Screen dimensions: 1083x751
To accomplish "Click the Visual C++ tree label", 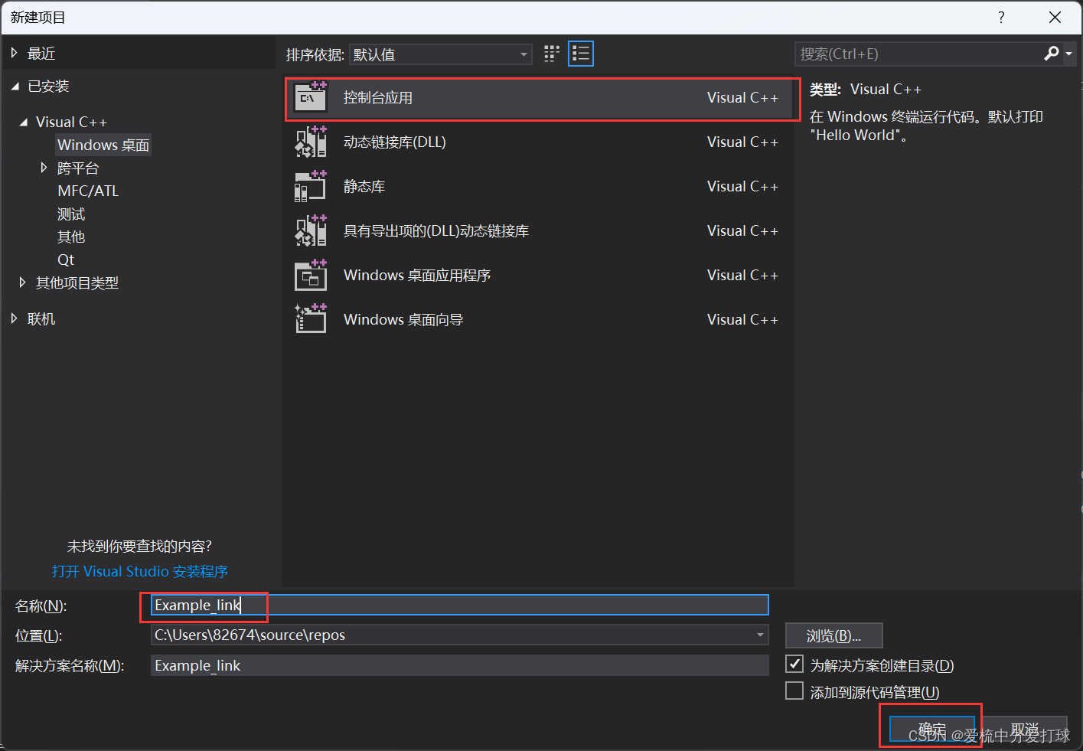I will pos(71,122).
